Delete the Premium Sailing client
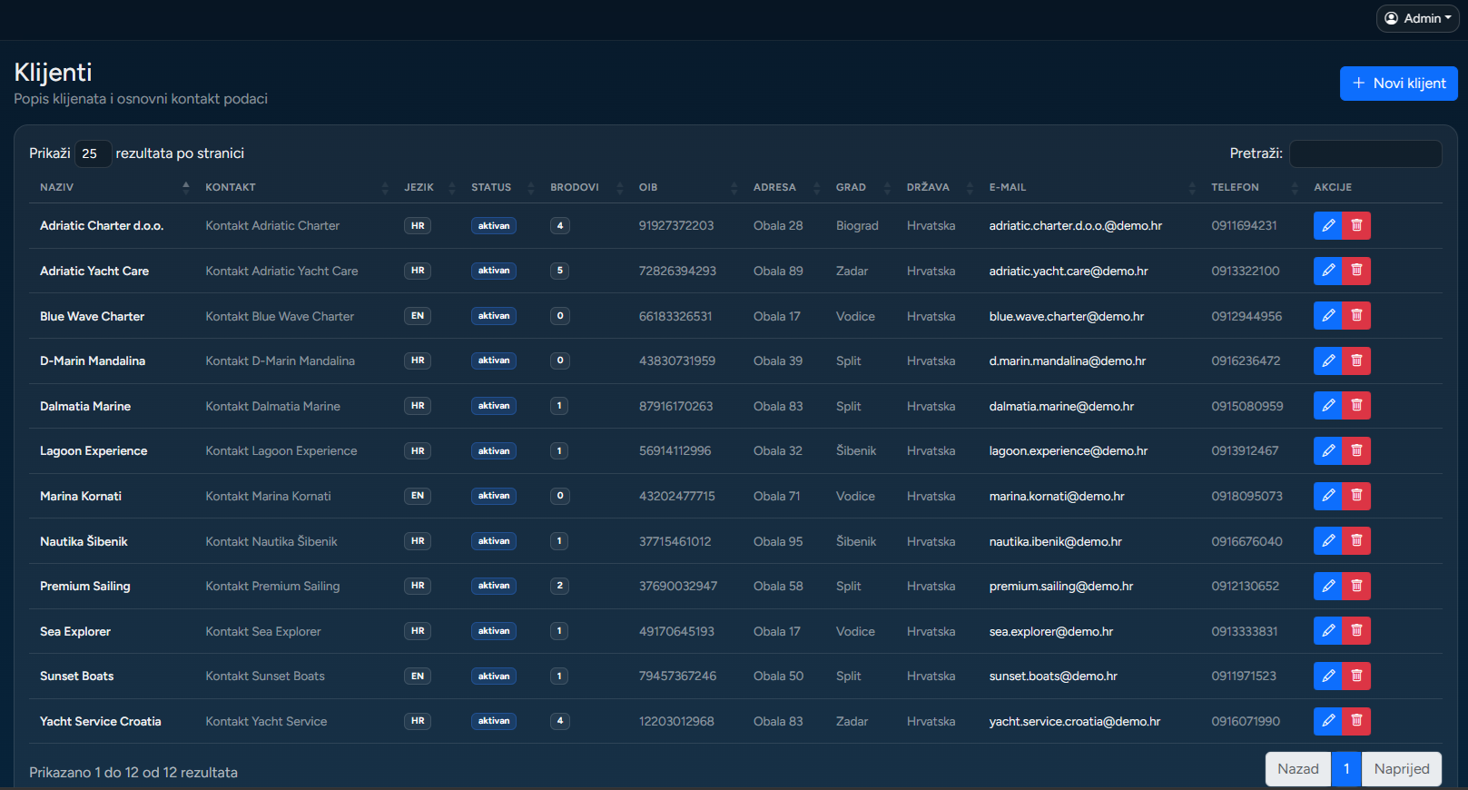Screen dimensions: 1468x790 [1356, 586]
